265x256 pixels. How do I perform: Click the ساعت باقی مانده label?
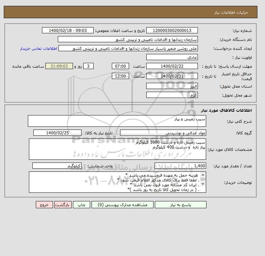pos(28,66)
